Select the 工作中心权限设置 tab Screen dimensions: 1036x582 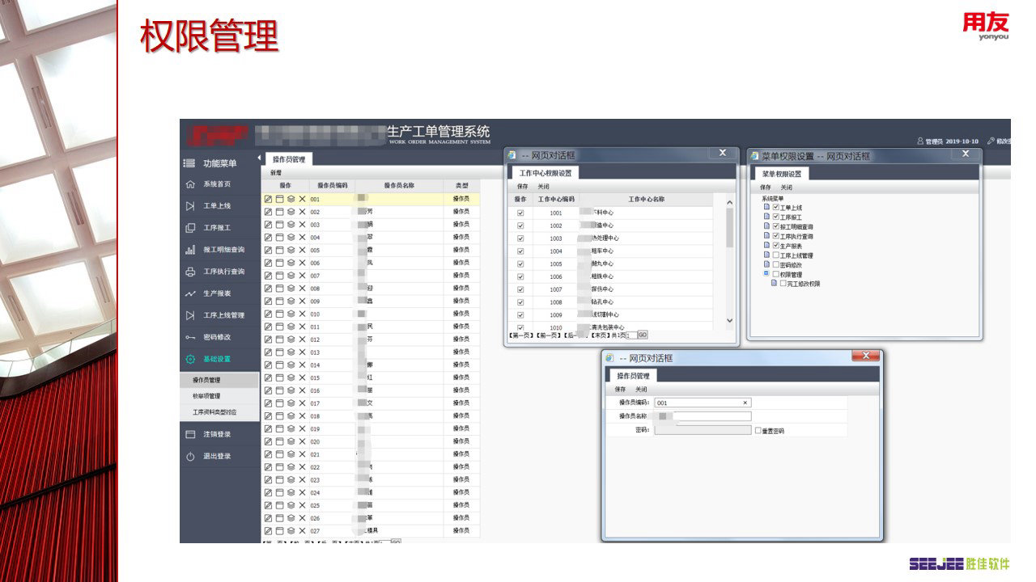545,173
